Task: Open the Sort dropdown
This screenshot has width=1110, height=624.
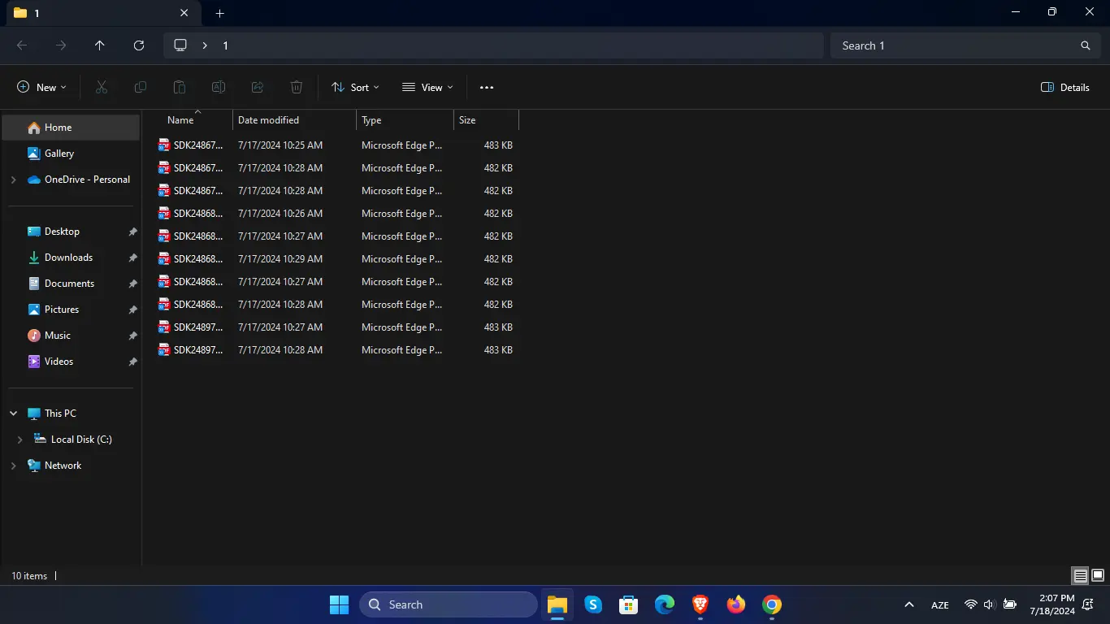Action: [x=355, y=87]
